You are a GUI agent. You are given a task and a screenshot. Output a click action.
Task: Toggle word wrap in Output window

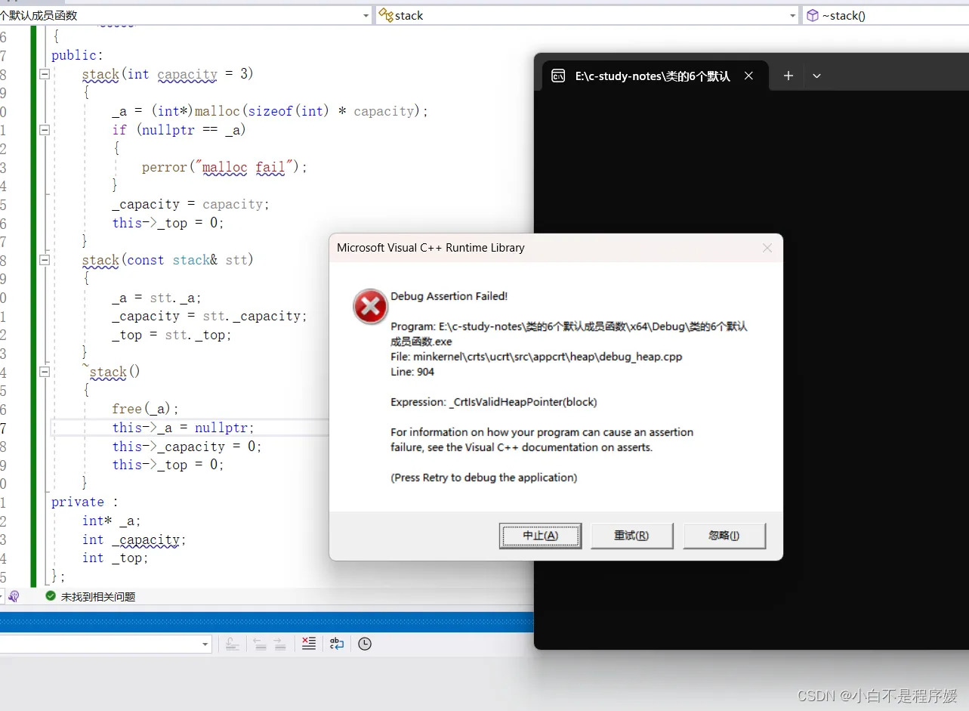[x=337, y=644]
